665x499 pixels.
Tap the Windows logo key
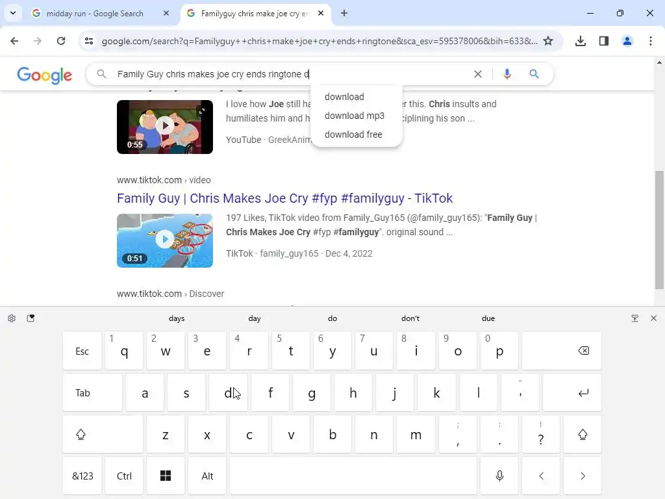click(x=166, y=476)
